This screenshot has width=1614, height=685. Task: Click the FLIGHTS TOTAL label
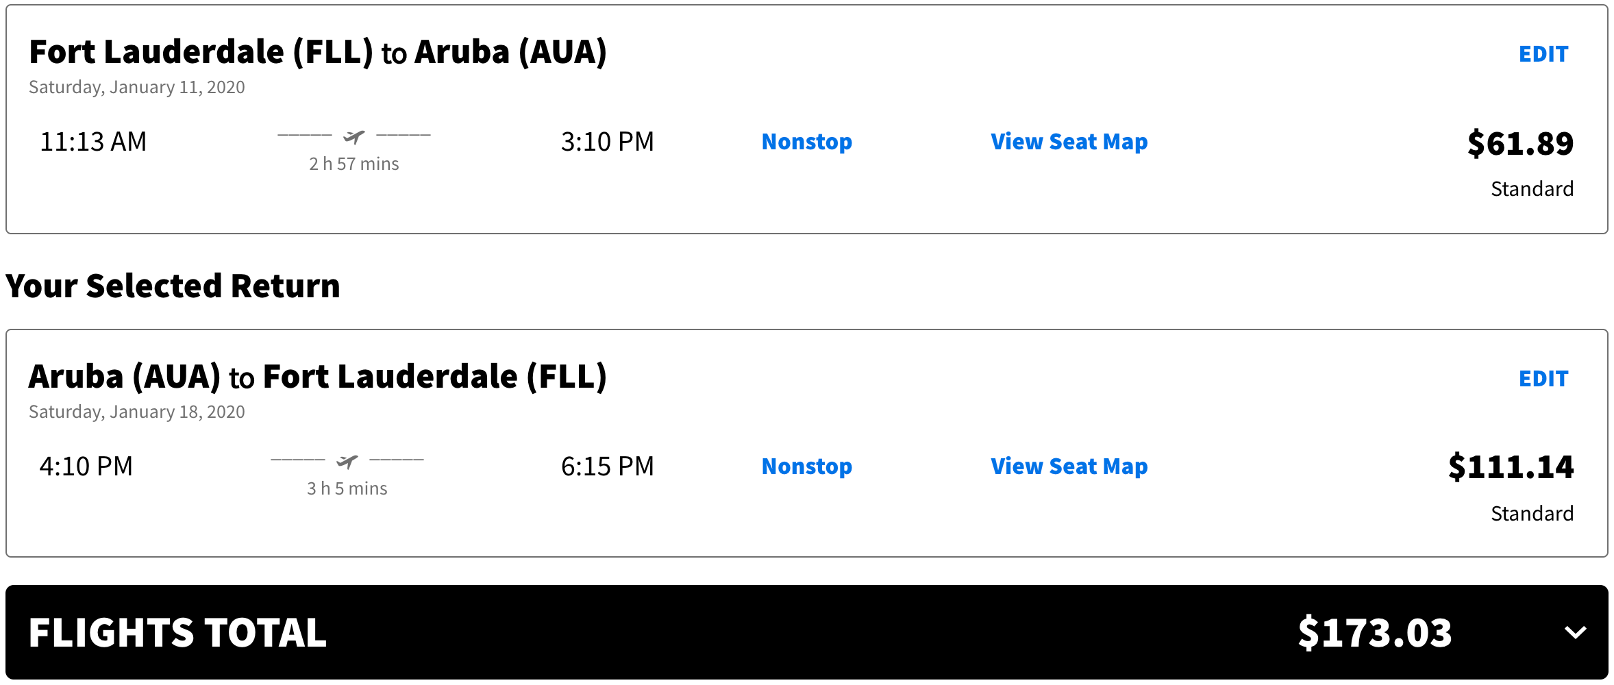(x=177, y=632)
